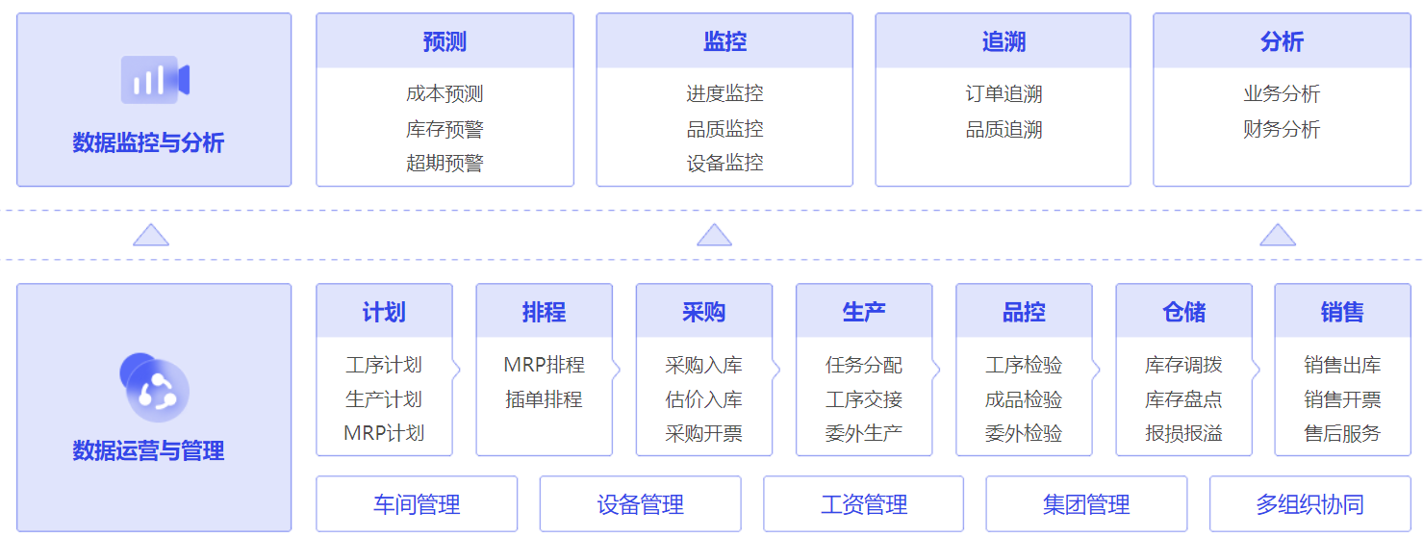Click 估价入库

click(703, 399)
